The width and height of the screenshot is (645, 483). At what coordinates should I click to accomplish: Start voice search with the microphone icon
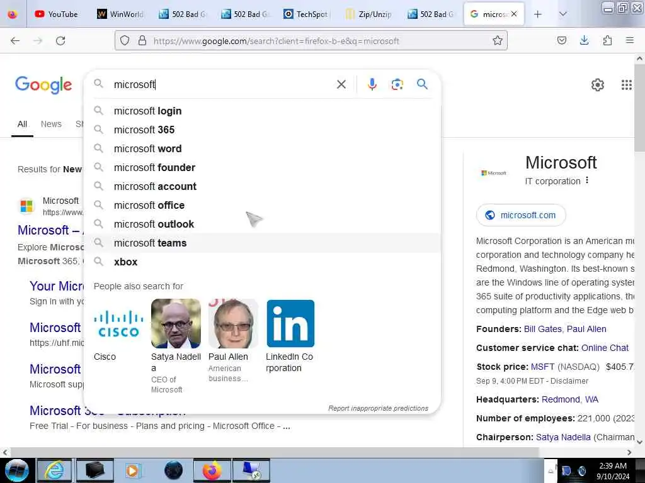pyautogui.click(x=372, y=84)
